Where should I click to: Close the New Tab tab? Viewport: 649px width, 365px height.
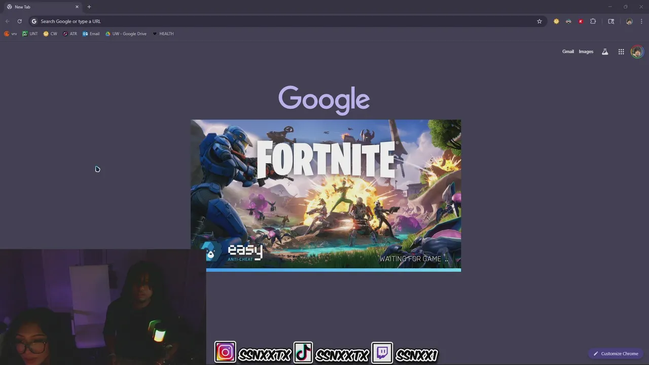click(x=77, y=7)
